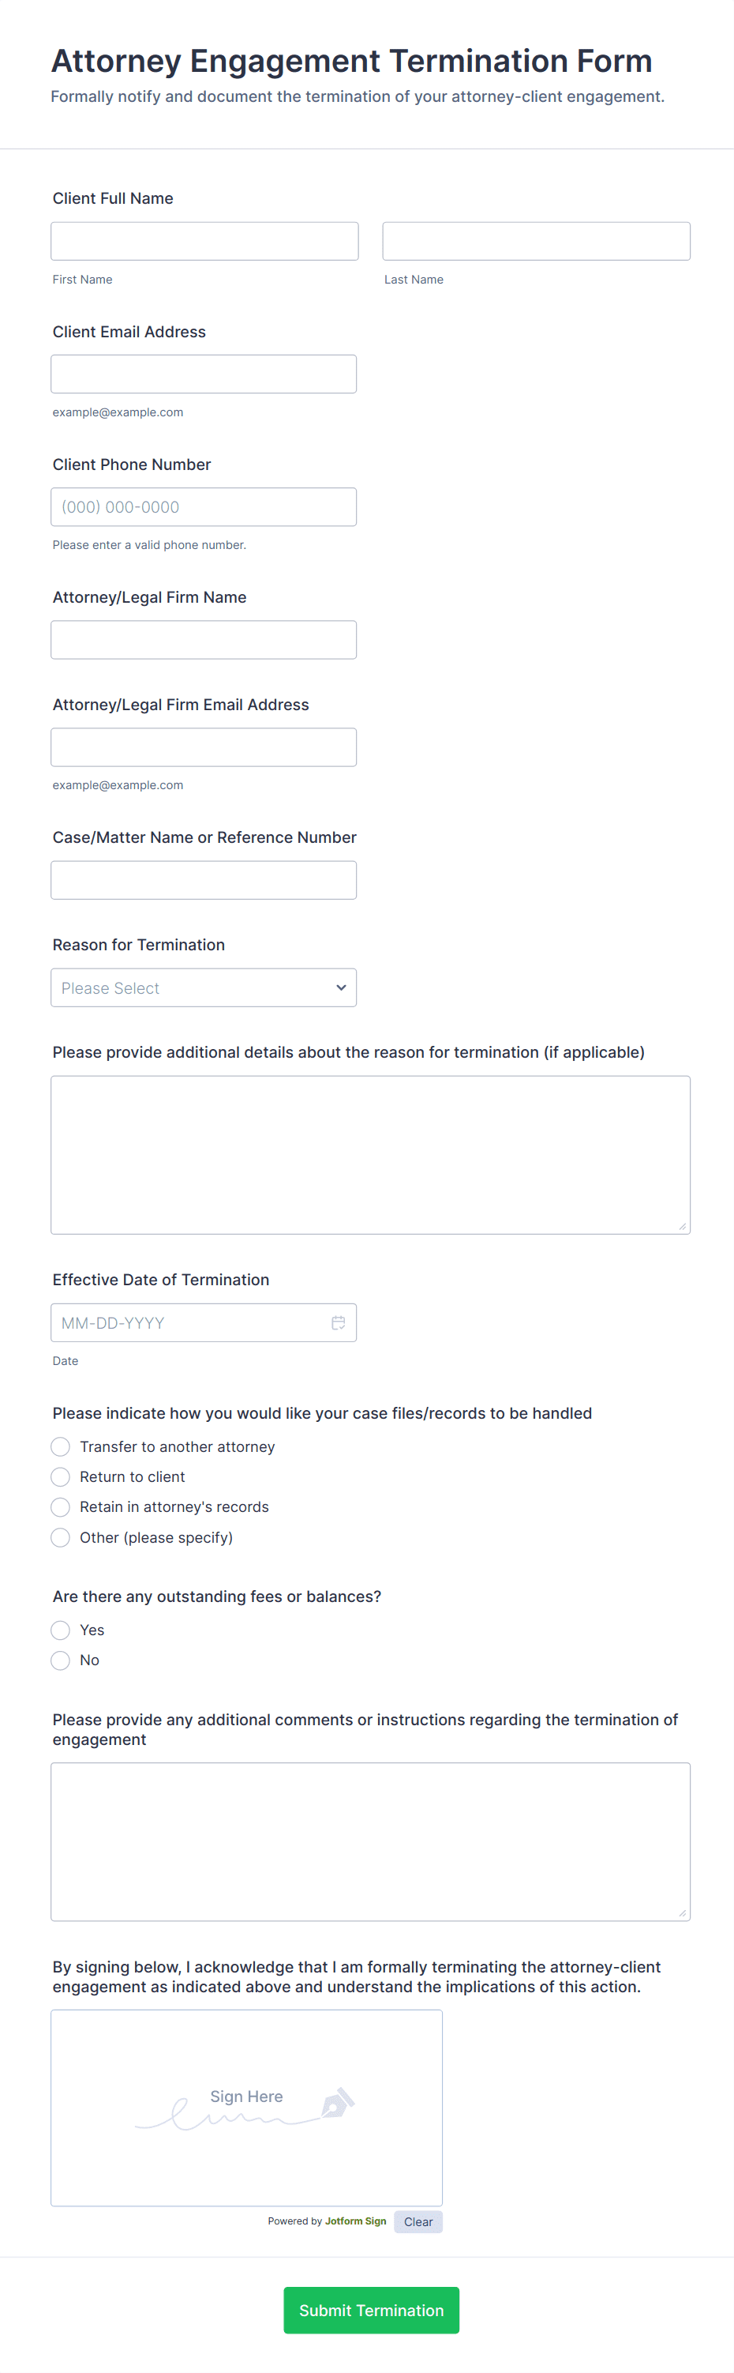This screenshot has height=2373, width=734.
Task: Click the Case/Matter Reference Number field
Action: 204,880
